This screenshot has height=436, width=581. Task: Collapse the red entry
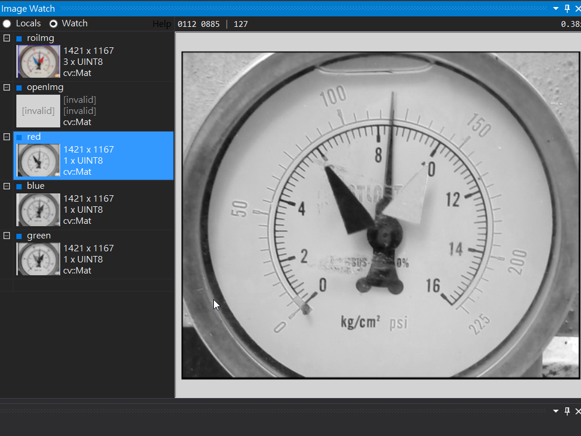click(6, 137)
